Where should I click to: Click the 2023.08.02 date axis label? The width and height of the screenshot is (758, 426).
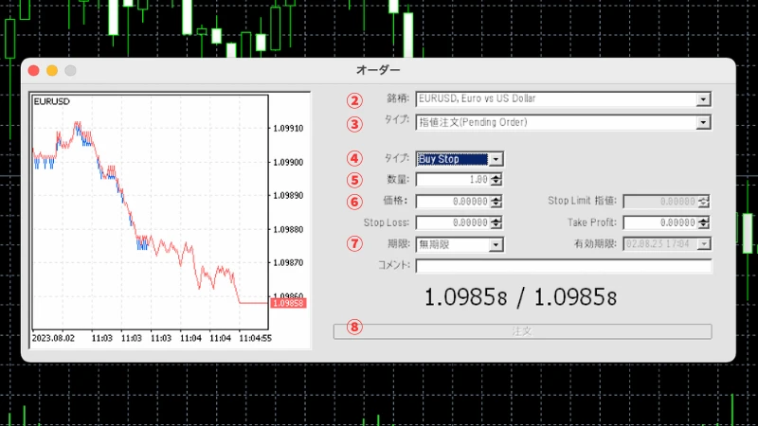53,338
